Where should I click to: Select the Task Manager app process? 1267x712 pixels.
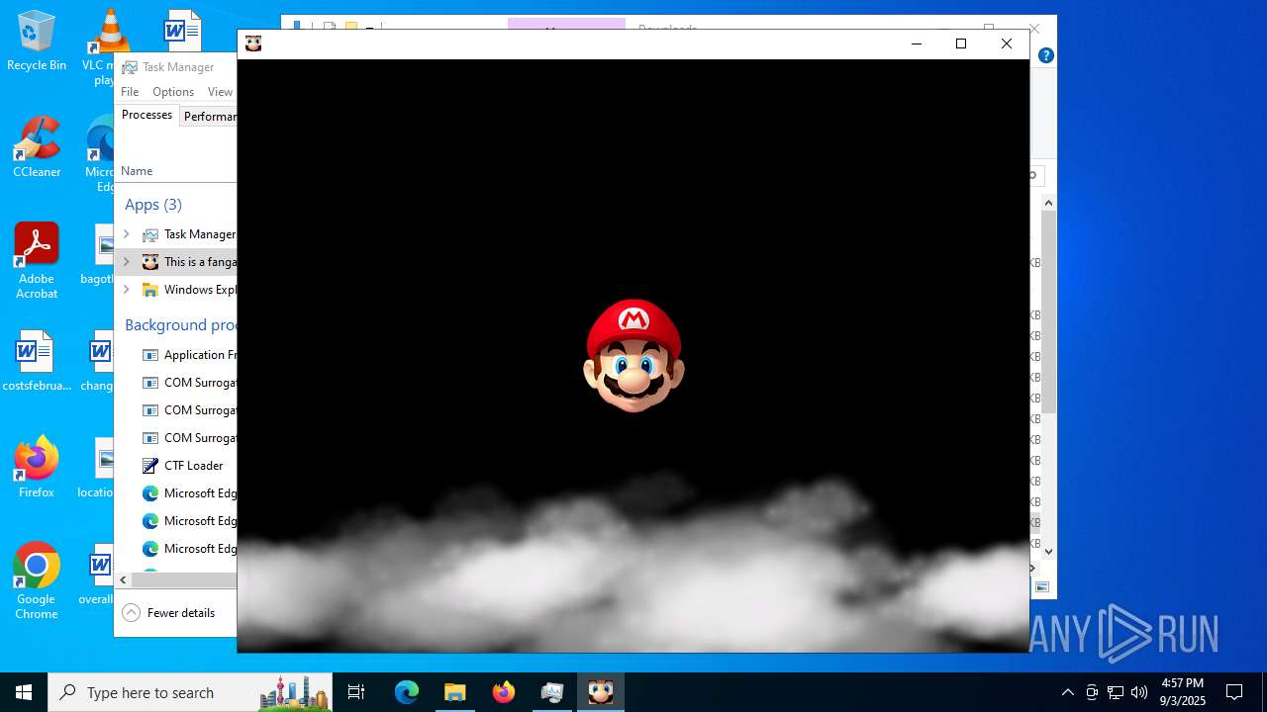point(188,234)
